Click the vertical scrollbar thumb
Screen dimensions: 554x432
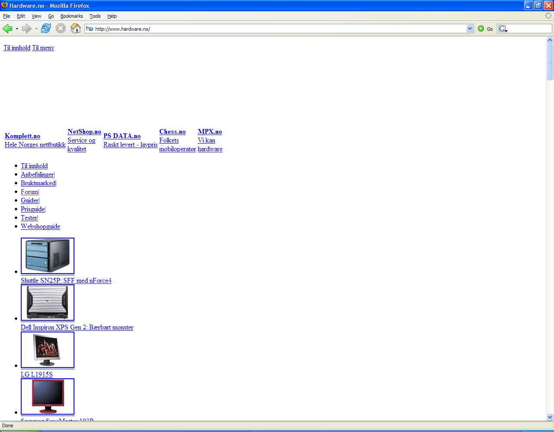click(x=550, y=62)
